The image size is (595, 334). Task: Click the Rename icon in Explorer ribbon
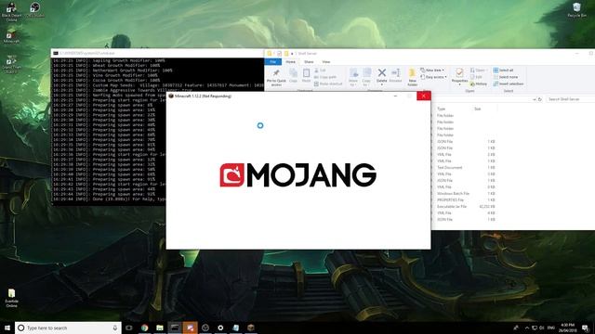pyautogui.click(x=395, y=76)
